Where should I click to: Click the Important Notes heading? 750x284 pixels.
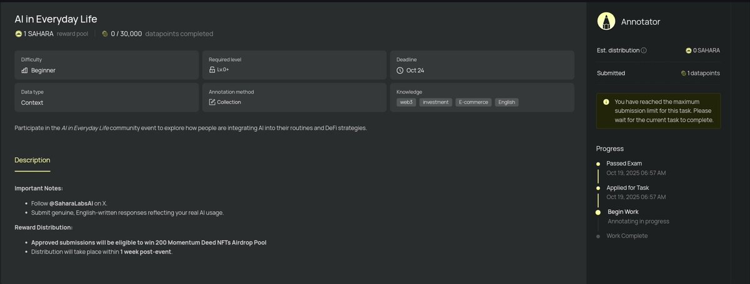coord(39,188)
